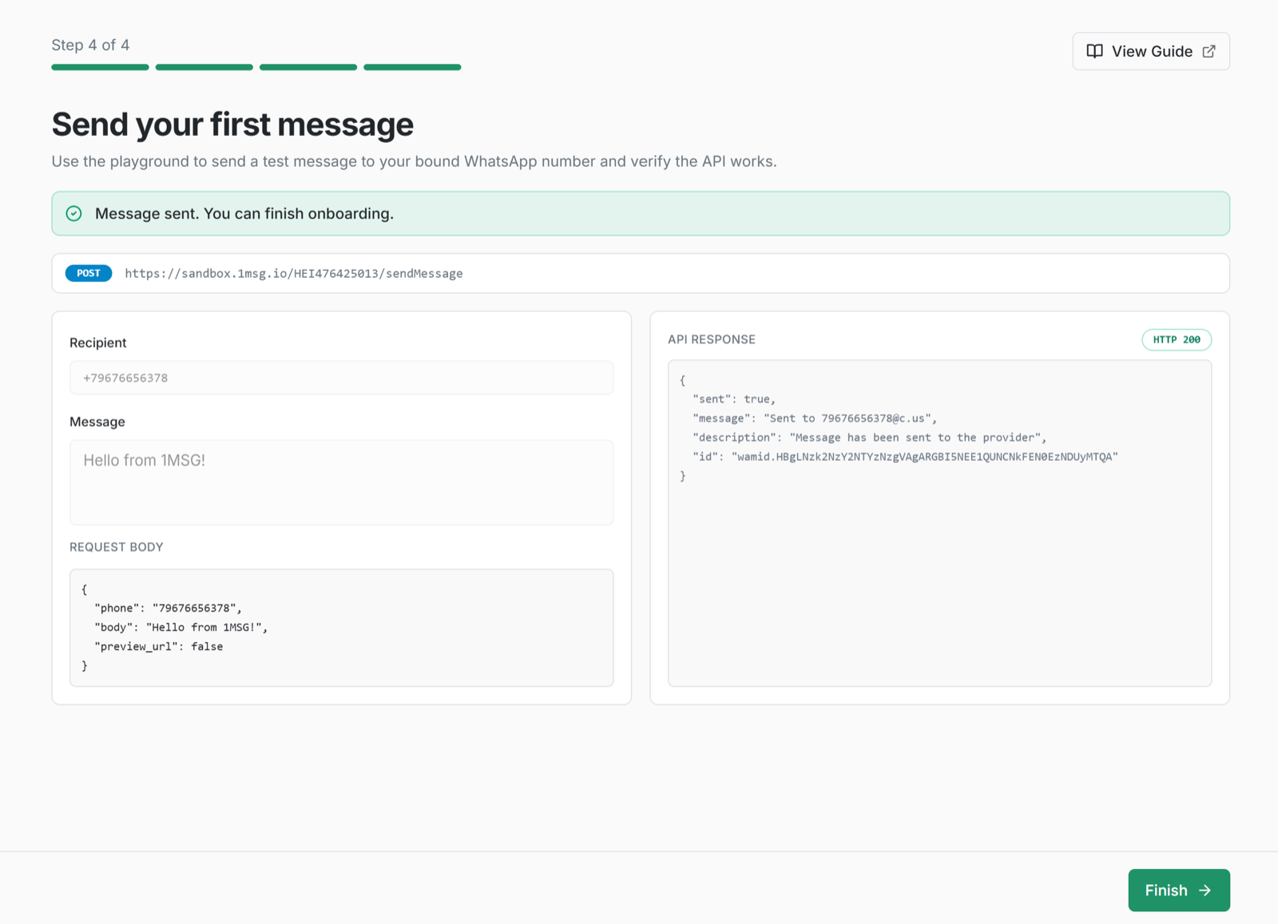Click the Recipient field label
The width and height of the screenshot is (1278, 924).
(97, 343)
